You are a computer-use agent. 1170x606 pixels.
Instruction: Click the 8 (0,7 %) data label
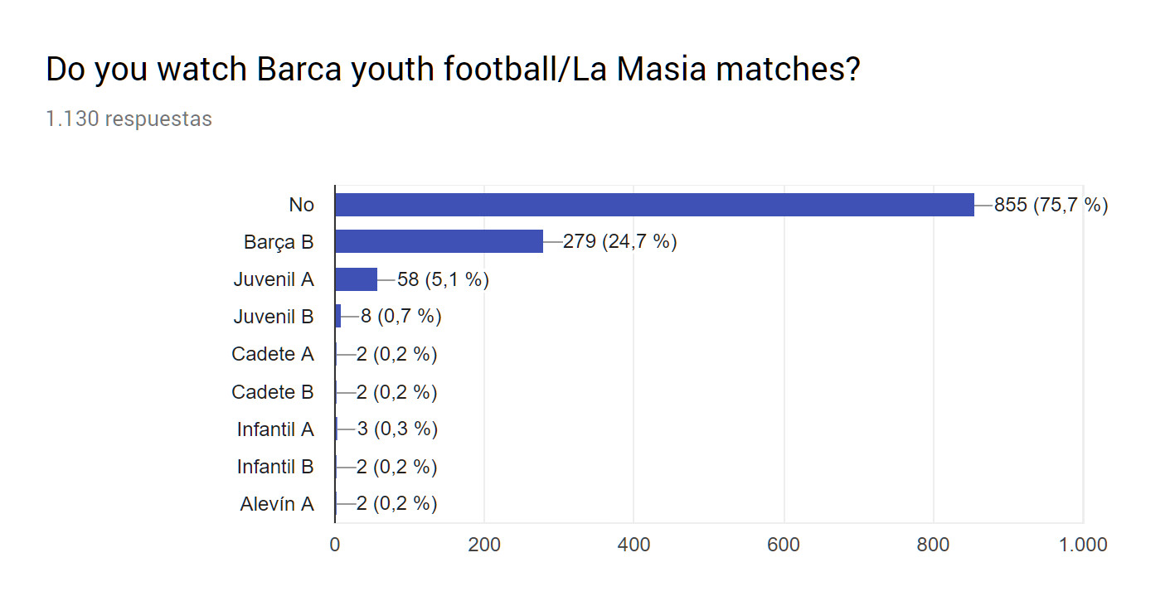[401, 317]
